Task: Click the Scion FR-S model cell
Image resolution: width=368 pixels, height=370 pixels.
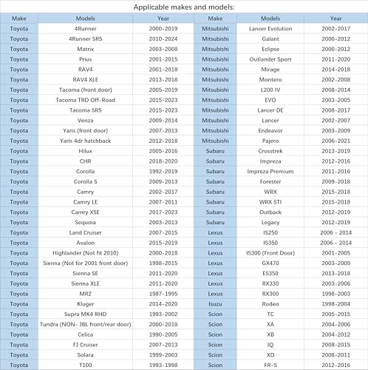Action: tap(270, 365)
